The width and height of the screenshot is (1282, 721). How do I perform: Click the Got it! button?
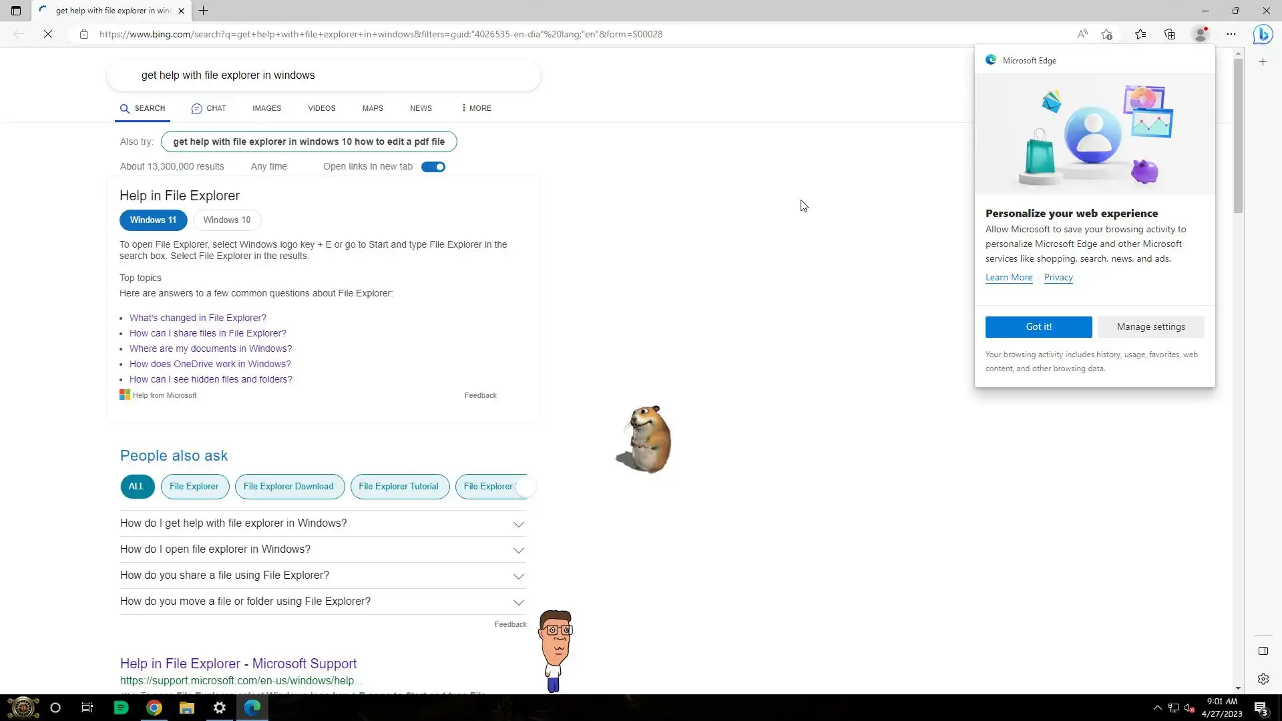(1038, 326)
